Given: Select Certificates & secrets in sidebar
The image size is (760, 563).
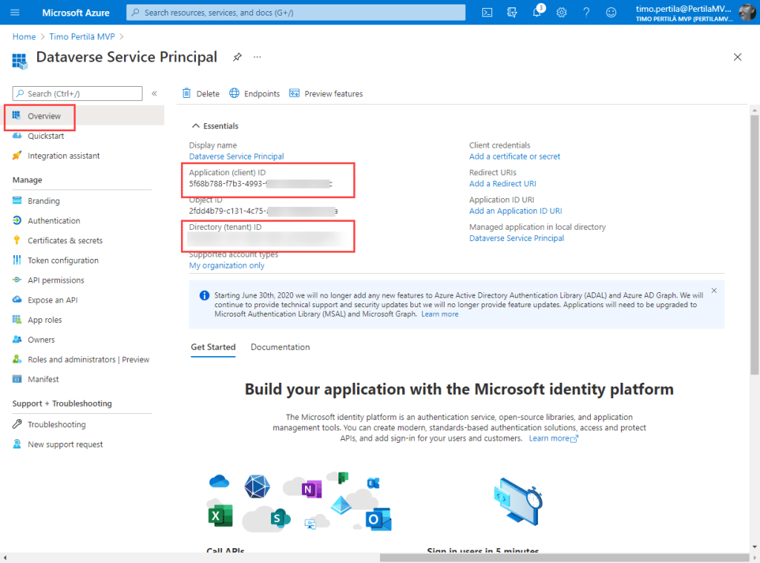Looking at the screenshot, I should (x=65, y=240).
